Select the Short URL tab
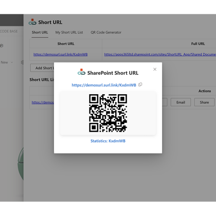The width and height of the screenshot is (216, 216). point(40,32)
